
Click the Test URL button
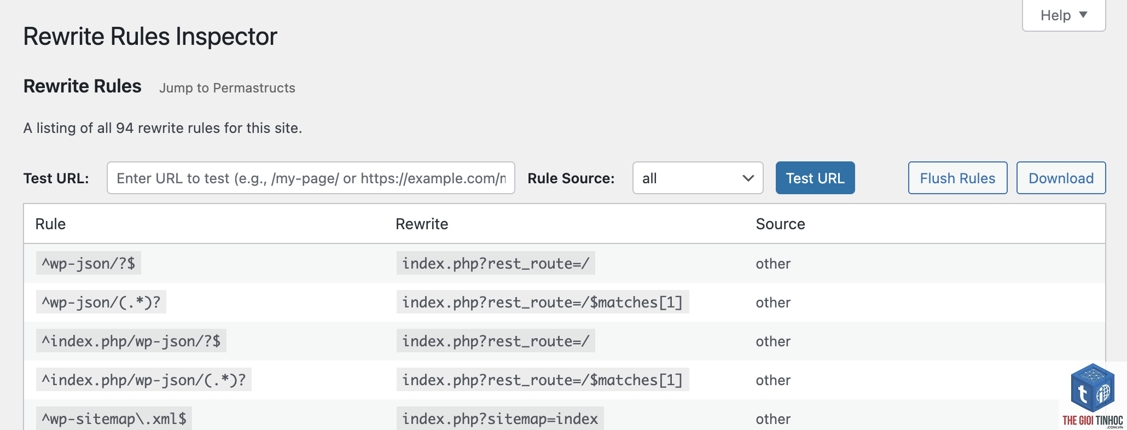[815, 178]
